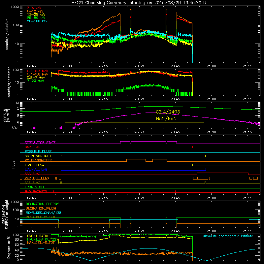Click the FRONT_RATIO_1225 legend label
The image size is (264, 264).
tap(43, 239)
